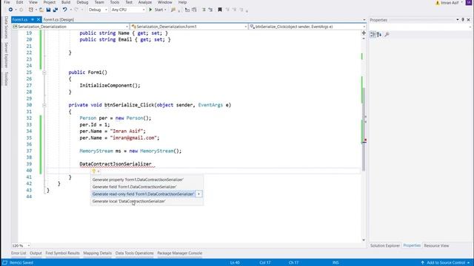Viewport: 474px width, 266px height.
Task: Open the Find Symbol Results tab
Action: [x=62, y=253]
